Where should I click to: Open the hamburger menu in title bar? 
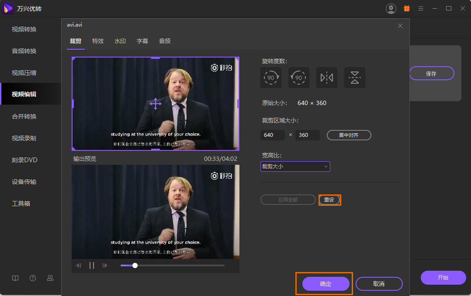pyautogui.click(x=421, y=8)
